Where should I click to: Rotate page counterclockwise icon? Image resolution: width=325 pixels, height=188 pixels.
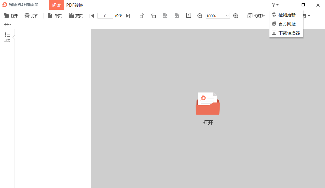153,16
